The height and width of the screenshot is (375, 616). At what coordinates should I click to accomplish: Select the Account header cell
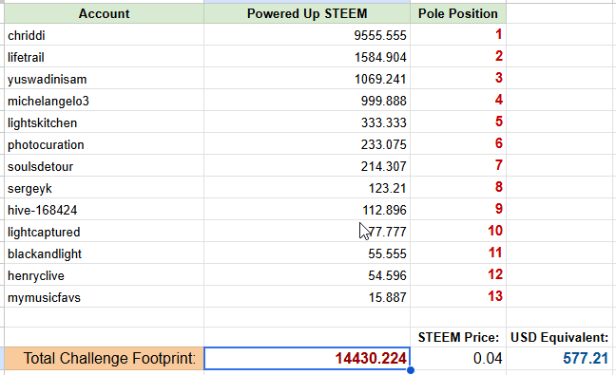pos(105,13)
